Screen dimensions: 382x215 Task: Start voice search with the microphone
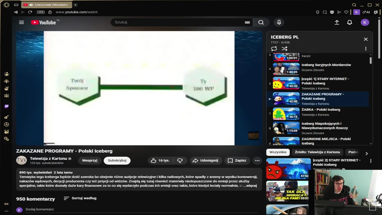[x=279, y=22]
